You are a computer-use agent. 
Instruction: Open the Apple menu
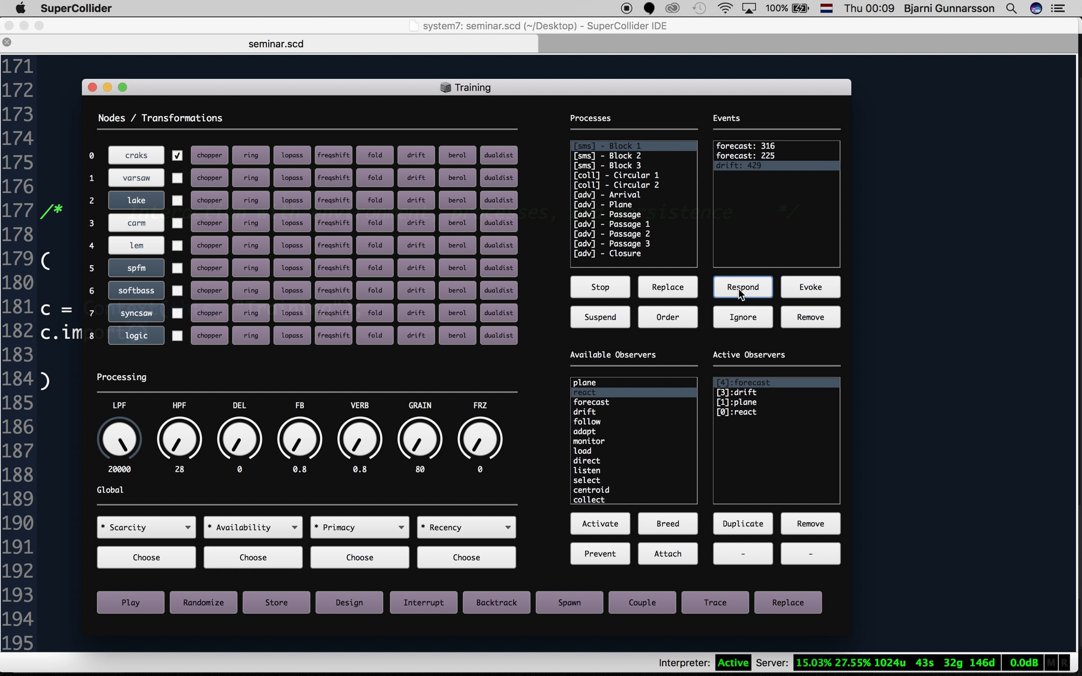pyautogui.click(x=20, y=8)
